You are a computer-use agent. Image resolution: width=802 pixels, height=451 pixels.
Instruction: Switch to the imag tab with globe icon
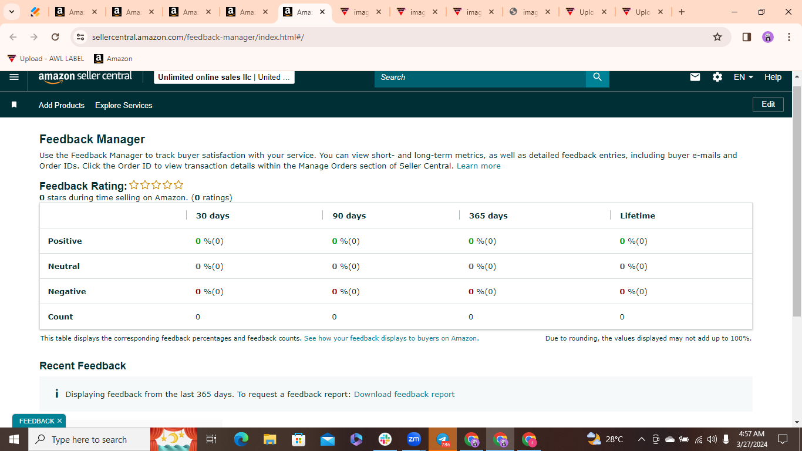pyautogui.click(x=530, y=12)
